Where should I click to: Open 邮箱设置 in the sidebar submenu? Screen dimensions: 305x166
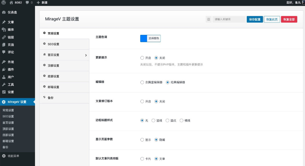[x=8, y=141]
